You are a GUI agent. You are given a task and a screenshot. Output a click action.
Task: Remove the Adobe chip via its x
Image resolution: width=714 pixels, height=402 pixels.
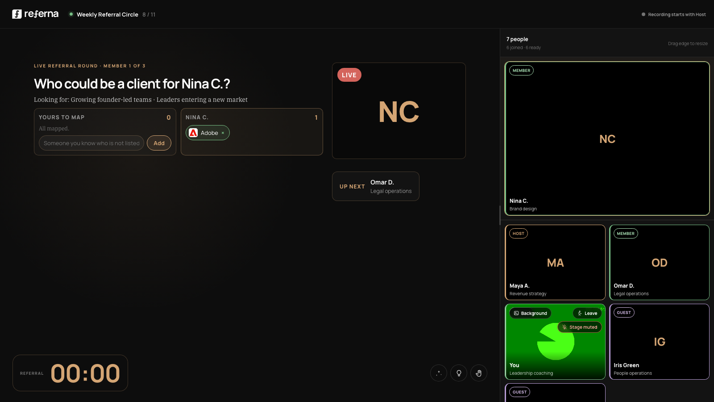click(x=223, y=133)
